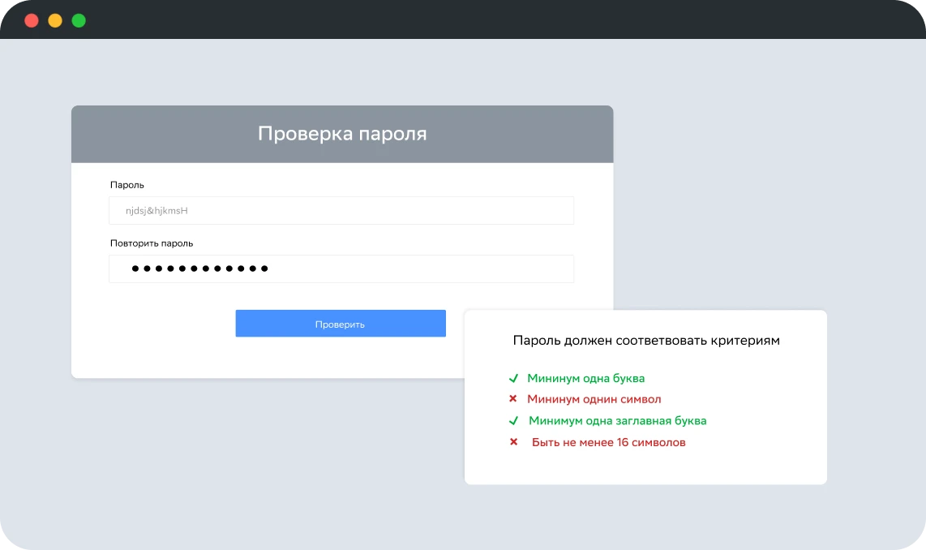
Task: Click the checkmark next to Минимум одна заглавная буква
Action: click(x=513, y=421)
